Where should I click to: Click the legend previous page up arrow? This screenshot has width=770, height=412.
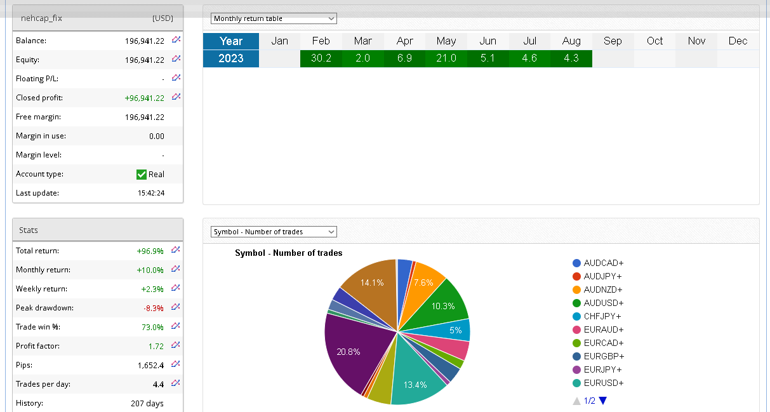(576, 401)
